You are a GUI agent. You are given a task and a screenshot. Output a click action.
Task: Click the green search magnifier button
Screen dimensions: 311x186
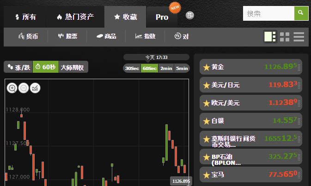coord(301,13)
